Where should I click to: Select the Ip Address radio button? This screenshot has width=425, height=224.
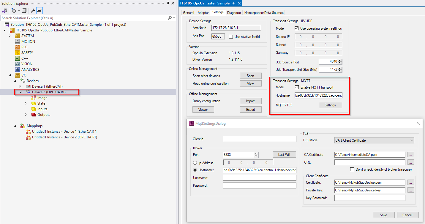pyautogui.click(x=195, y=163)
